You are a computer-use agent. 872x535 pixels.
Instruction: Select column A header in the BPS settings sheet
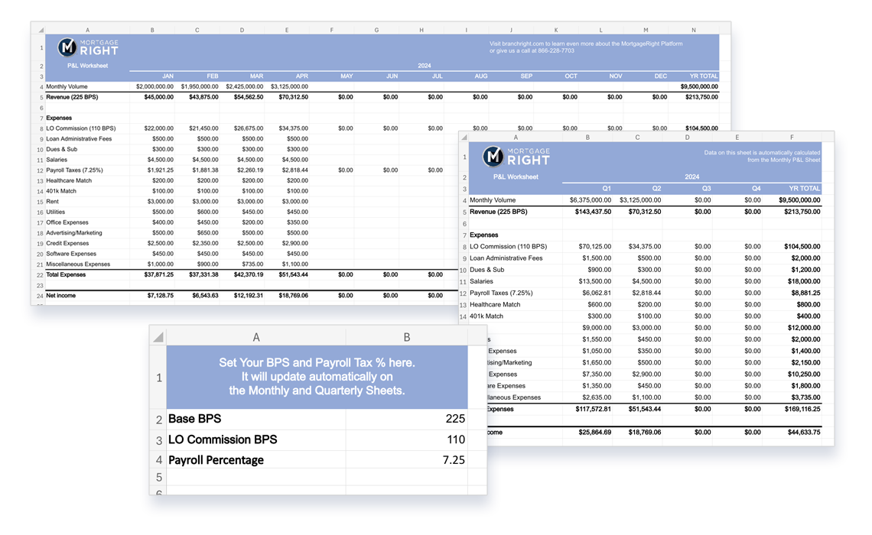tap(255, 337)
